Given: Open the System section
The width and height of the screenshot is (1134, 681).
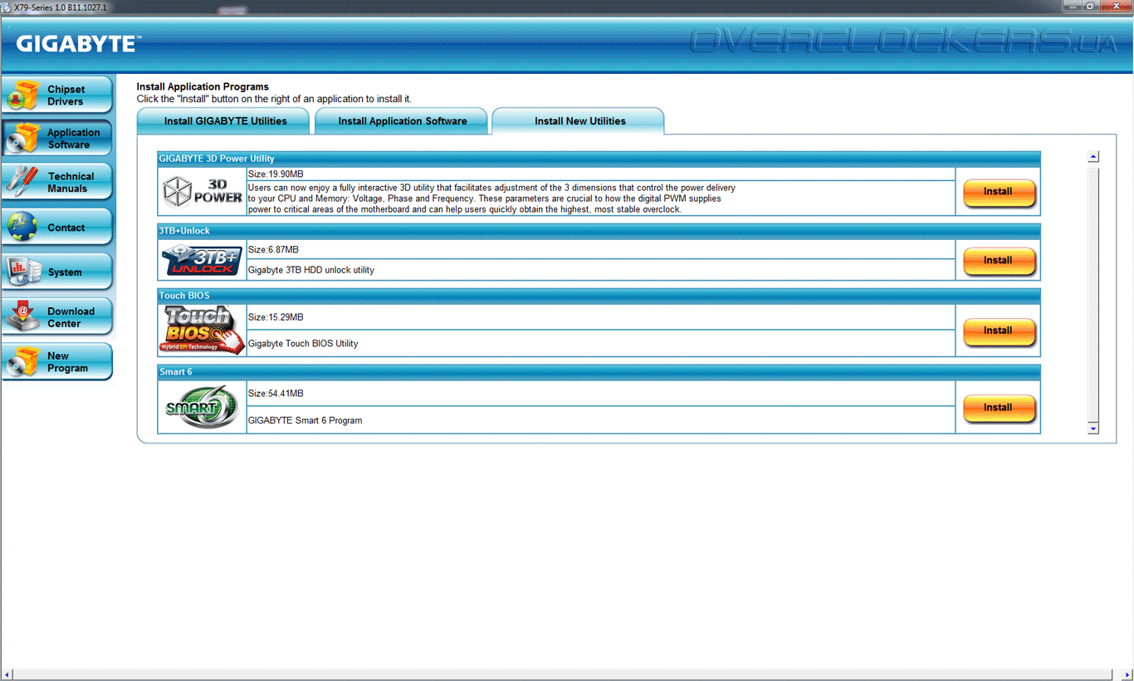Looking at the screenshot, I should [57, 272].
